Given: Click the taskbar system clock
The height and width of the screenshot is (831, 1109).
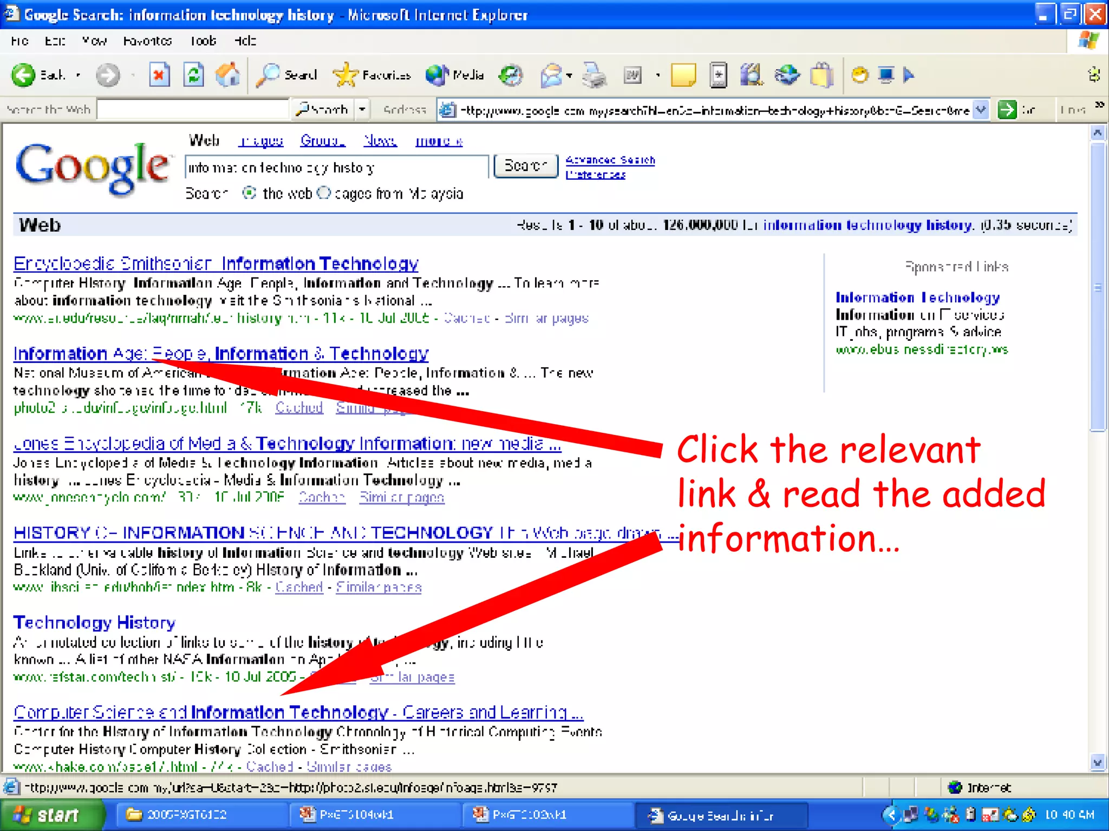Looking at the screenshot, I should (1069, 815).
